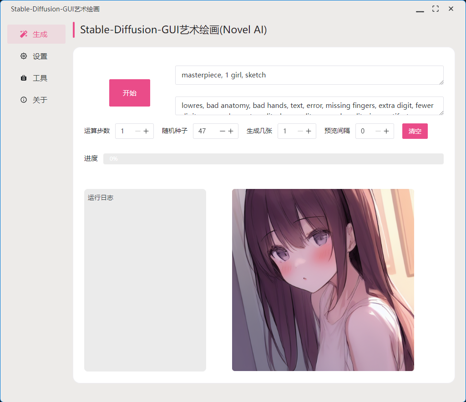Click the 预览间隔 label text
The width and height of the screenshot is (466, 402).
337,131
